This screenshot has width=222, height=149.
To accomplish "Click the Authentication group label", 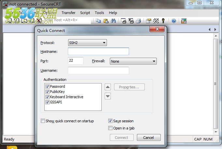I will coord(55,80).
